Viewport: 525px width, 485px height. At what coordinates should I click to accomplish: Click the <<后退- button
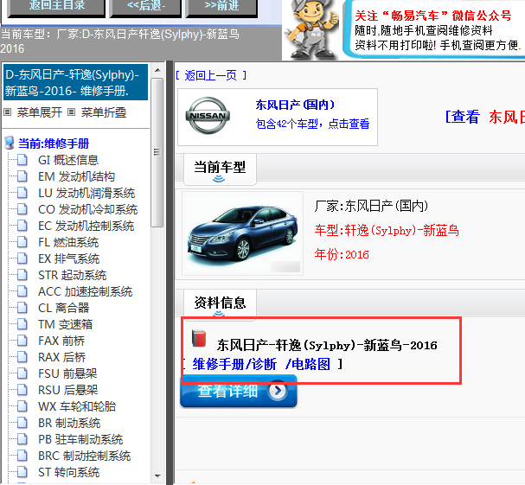pos(145,8)
